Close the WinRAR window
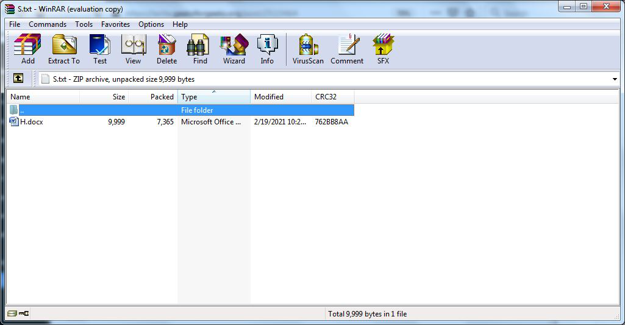The width and height of the screenshot is (625, 325). (x=606, y=6)
